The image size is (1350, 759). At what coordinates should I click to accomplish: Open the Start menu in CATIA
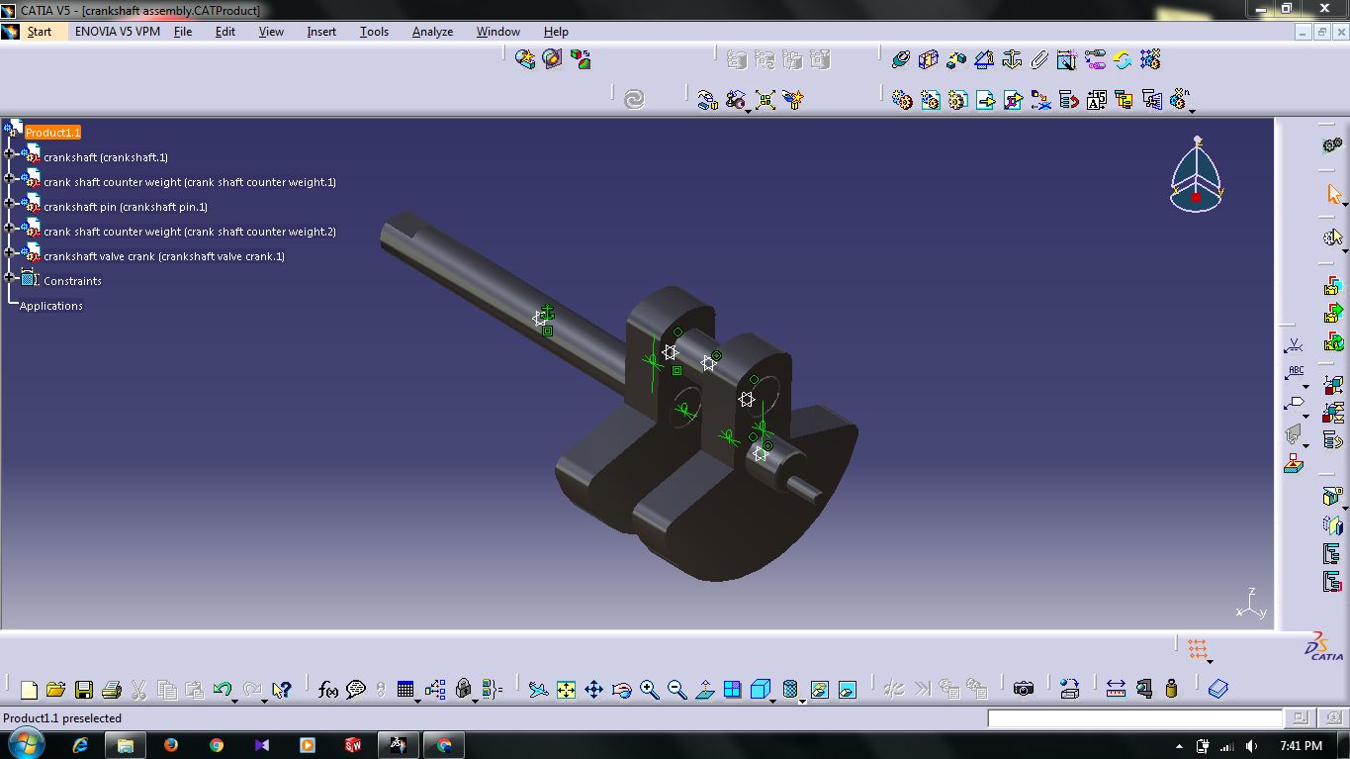point(40,32)
